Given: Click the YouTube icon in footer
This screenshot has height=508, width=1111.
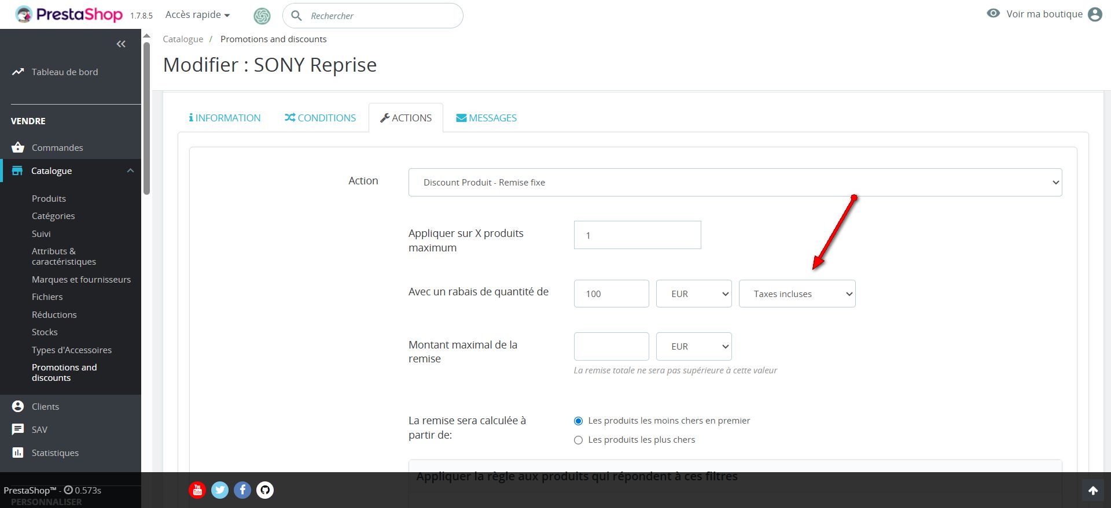Looking at the screenshot, I should pos(197,490).
